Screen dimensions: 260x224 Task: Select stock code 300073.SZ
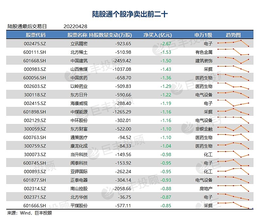35,154
